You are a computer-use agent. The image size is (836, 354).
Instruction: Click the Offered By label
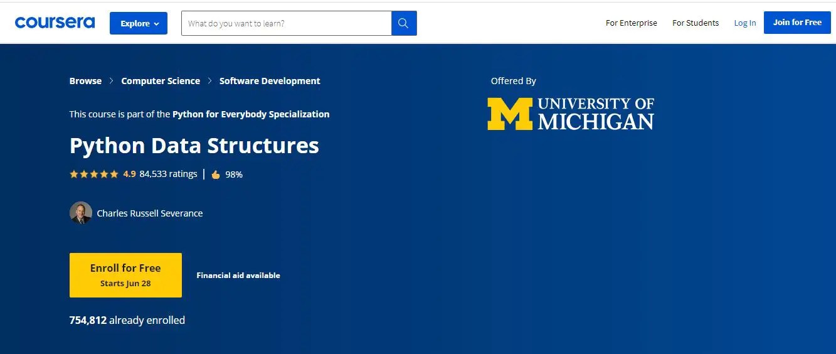point(514,81)
